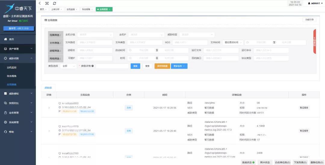325x165 pixels.
Task: Click the 威胁感知 chart icon
Action: click(x=5, y=93)
